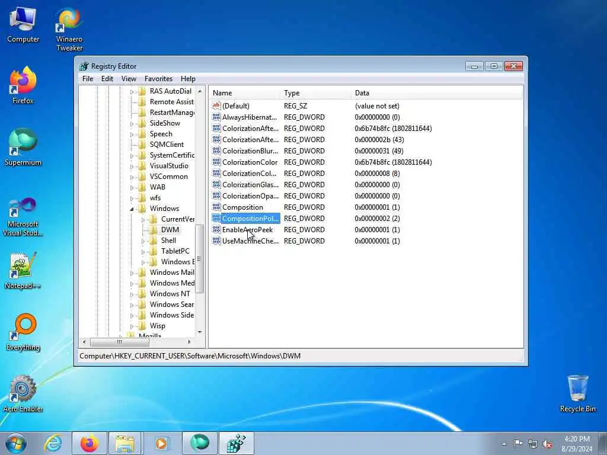Open the View menu
Viewport: 607px width, 455px height.
pos(129,79)
